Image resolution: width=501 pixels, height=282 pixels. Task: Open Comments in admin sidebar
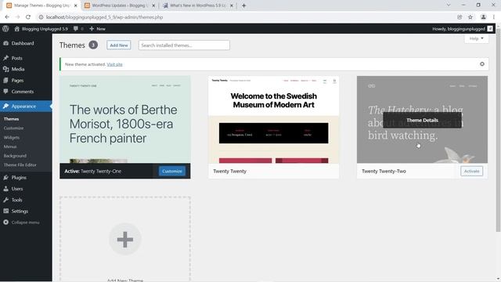pyautogui.click(x=23, y=92)
